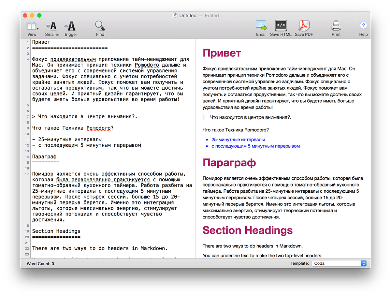Viewport: 391px width, 297px height.
Task: Click the document icon beside the Untitled title
Action: pyautogui.click(x=175, y=15)
